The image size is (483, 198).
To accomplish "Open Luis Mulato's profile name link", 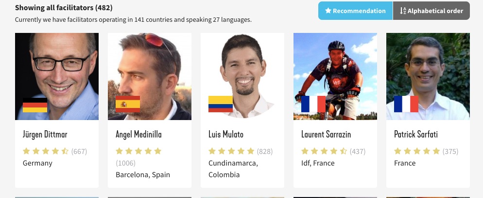I will (x=226, y=135).
